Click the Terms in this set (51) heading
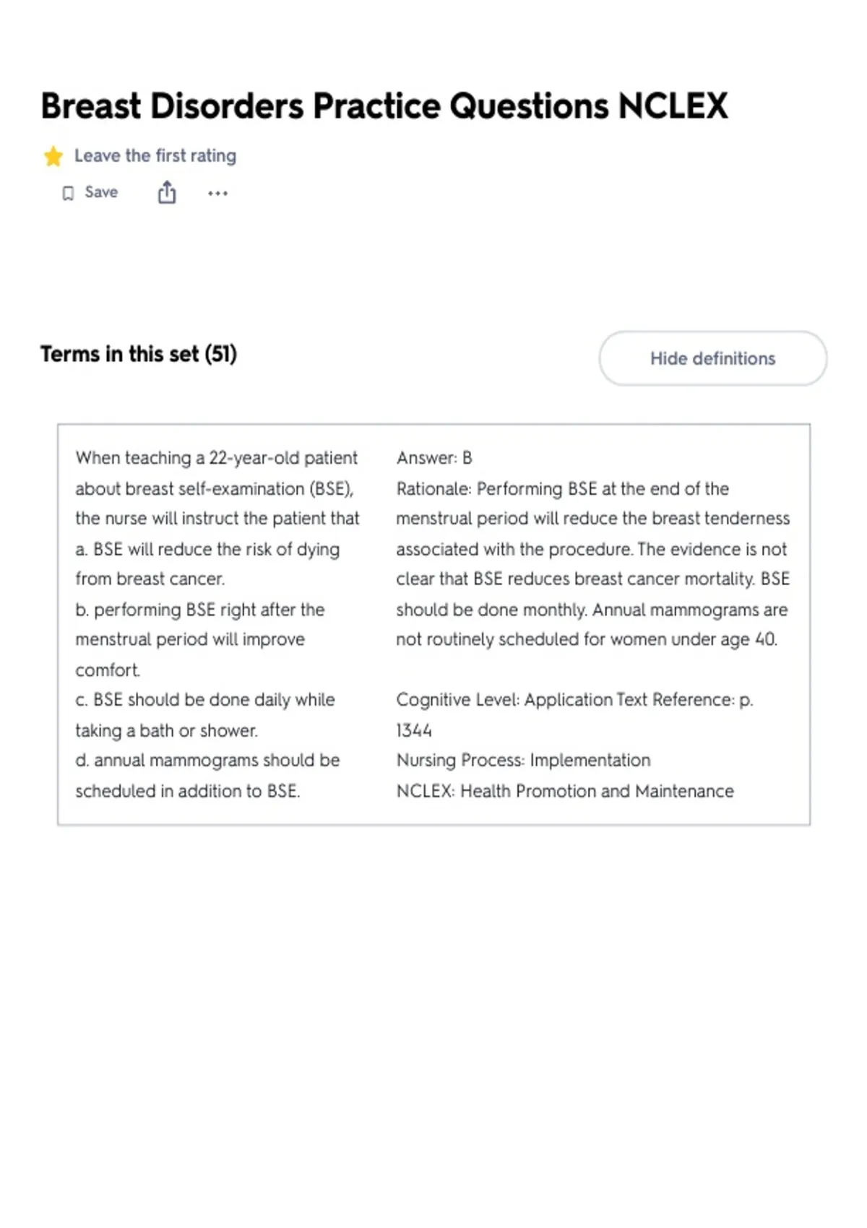Viewport: 867px width, 1228px height. click(x=139, y=354)
